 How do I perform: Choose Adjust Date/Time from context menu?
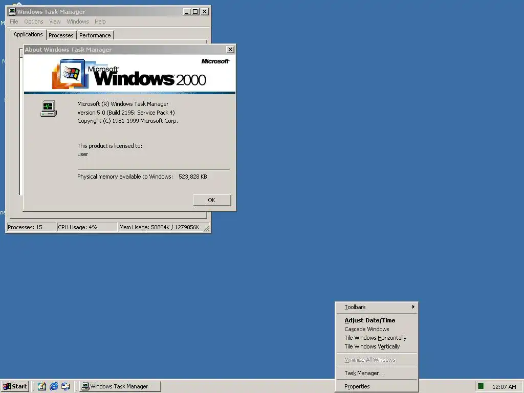[x=377, y=320]
